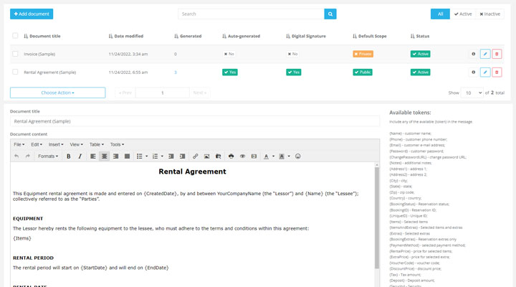Open the View menu
The height and width of the screenshot is (287, 516).
coord(76,144)
